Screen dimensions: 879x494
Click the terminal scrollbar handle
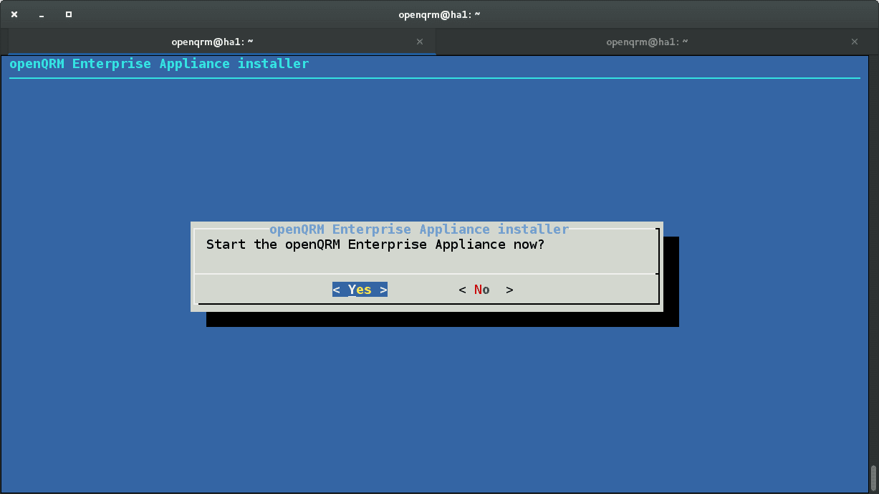tap(873, 478)
